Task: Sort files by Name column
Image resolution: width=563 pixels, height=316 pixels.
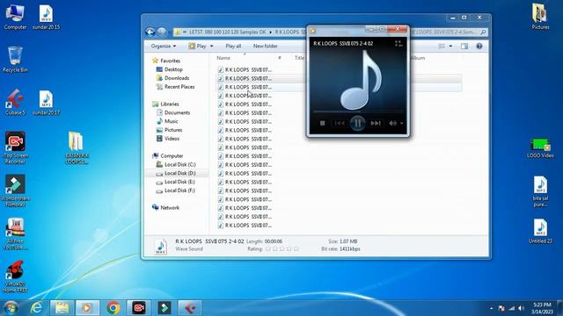Action: (223, 58)
